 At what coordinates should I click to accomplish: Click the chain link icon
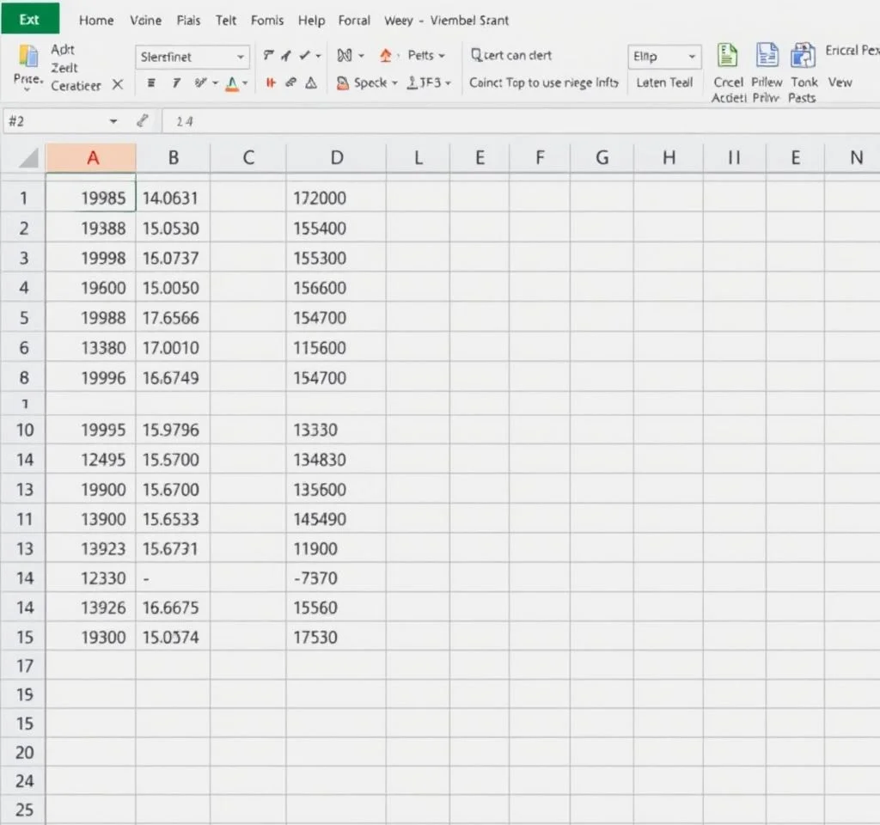point(290,83)
